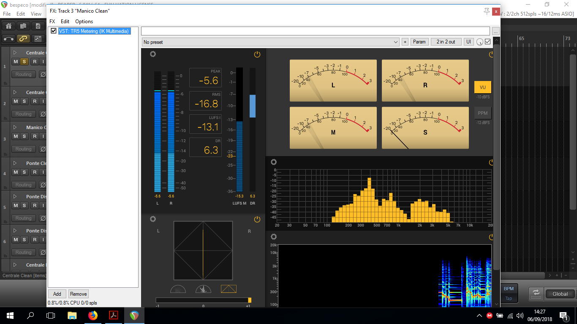The width and height of the screenshot is (577, 324).
Task: Select the filled-fan phase scope display mode
Action: click(x=203, y=289)
